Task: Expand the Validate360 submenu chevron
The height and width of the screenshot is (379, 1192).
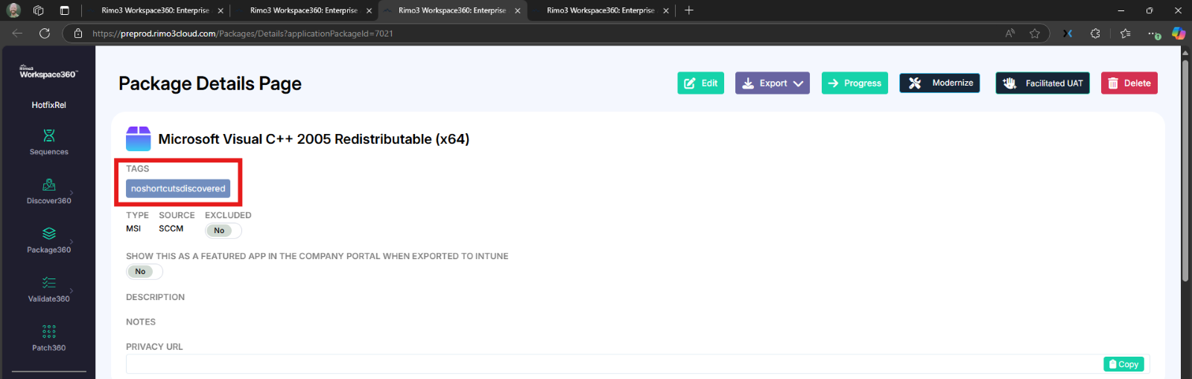Action: click(x=72, y=290)
